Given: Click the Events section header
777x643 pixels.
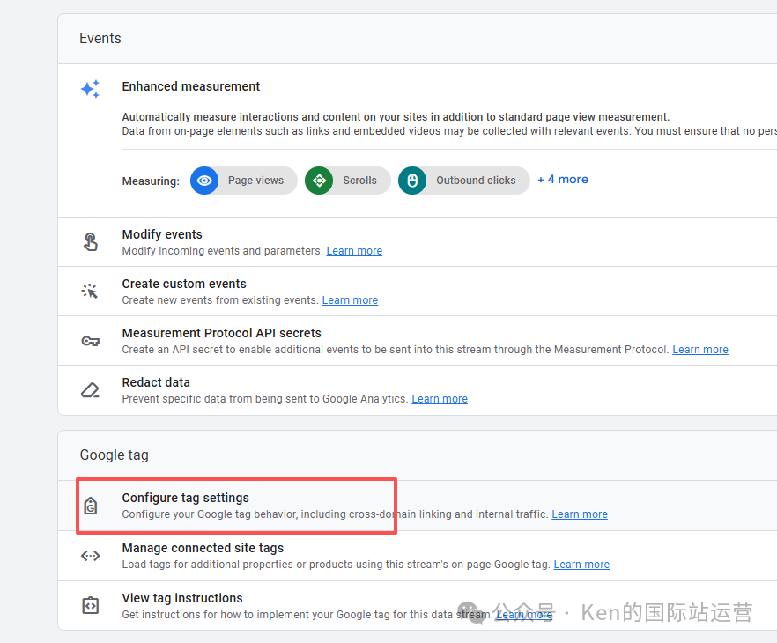Looking at the screenshot, I should [x=100, y=38].
